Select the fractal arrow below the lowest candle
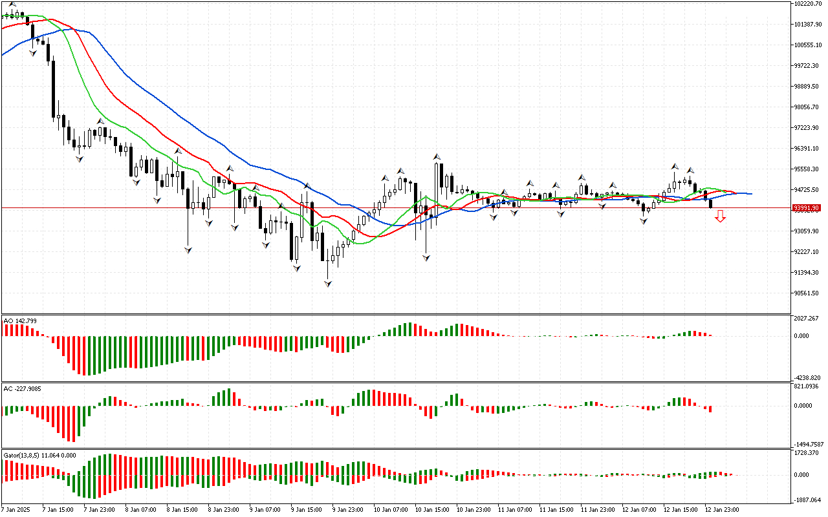Viewport: 828px width, 517px height. point(328,284)
